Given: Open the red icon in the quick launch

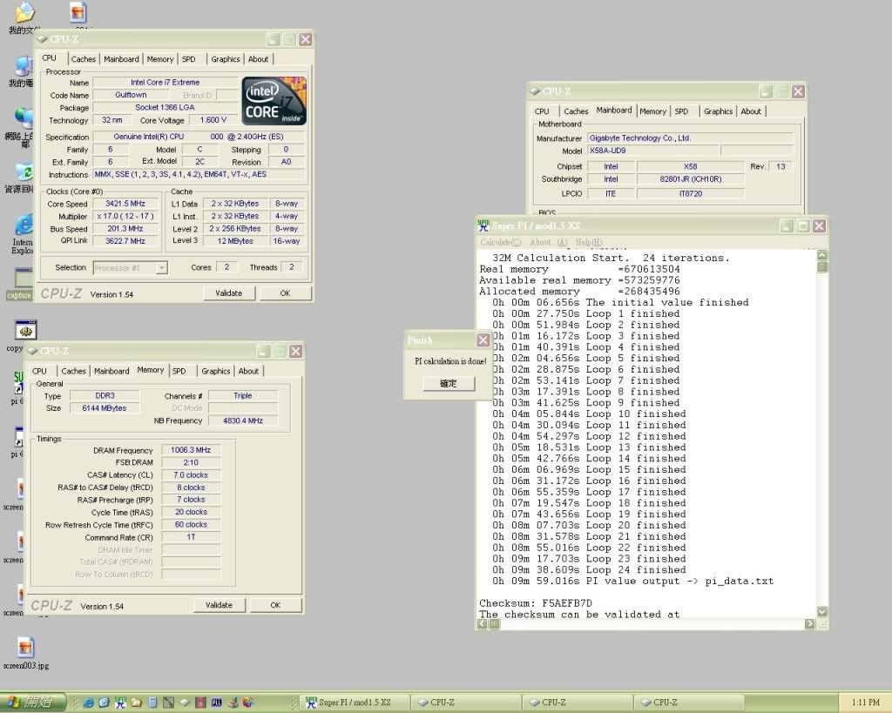Looking at the screenshot, I should 200,703.
